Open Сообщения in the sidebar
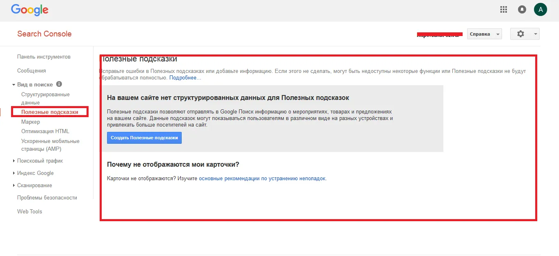This screenshot has width=559, height=256. click(x=32, y=71)
